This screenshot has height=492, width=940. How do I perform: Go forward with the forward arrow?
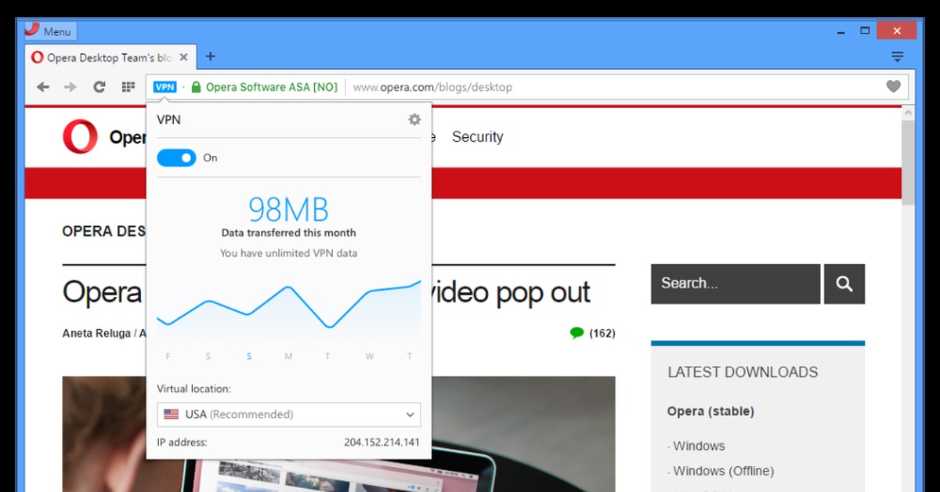pyautogui.click(x=70, y=87)
